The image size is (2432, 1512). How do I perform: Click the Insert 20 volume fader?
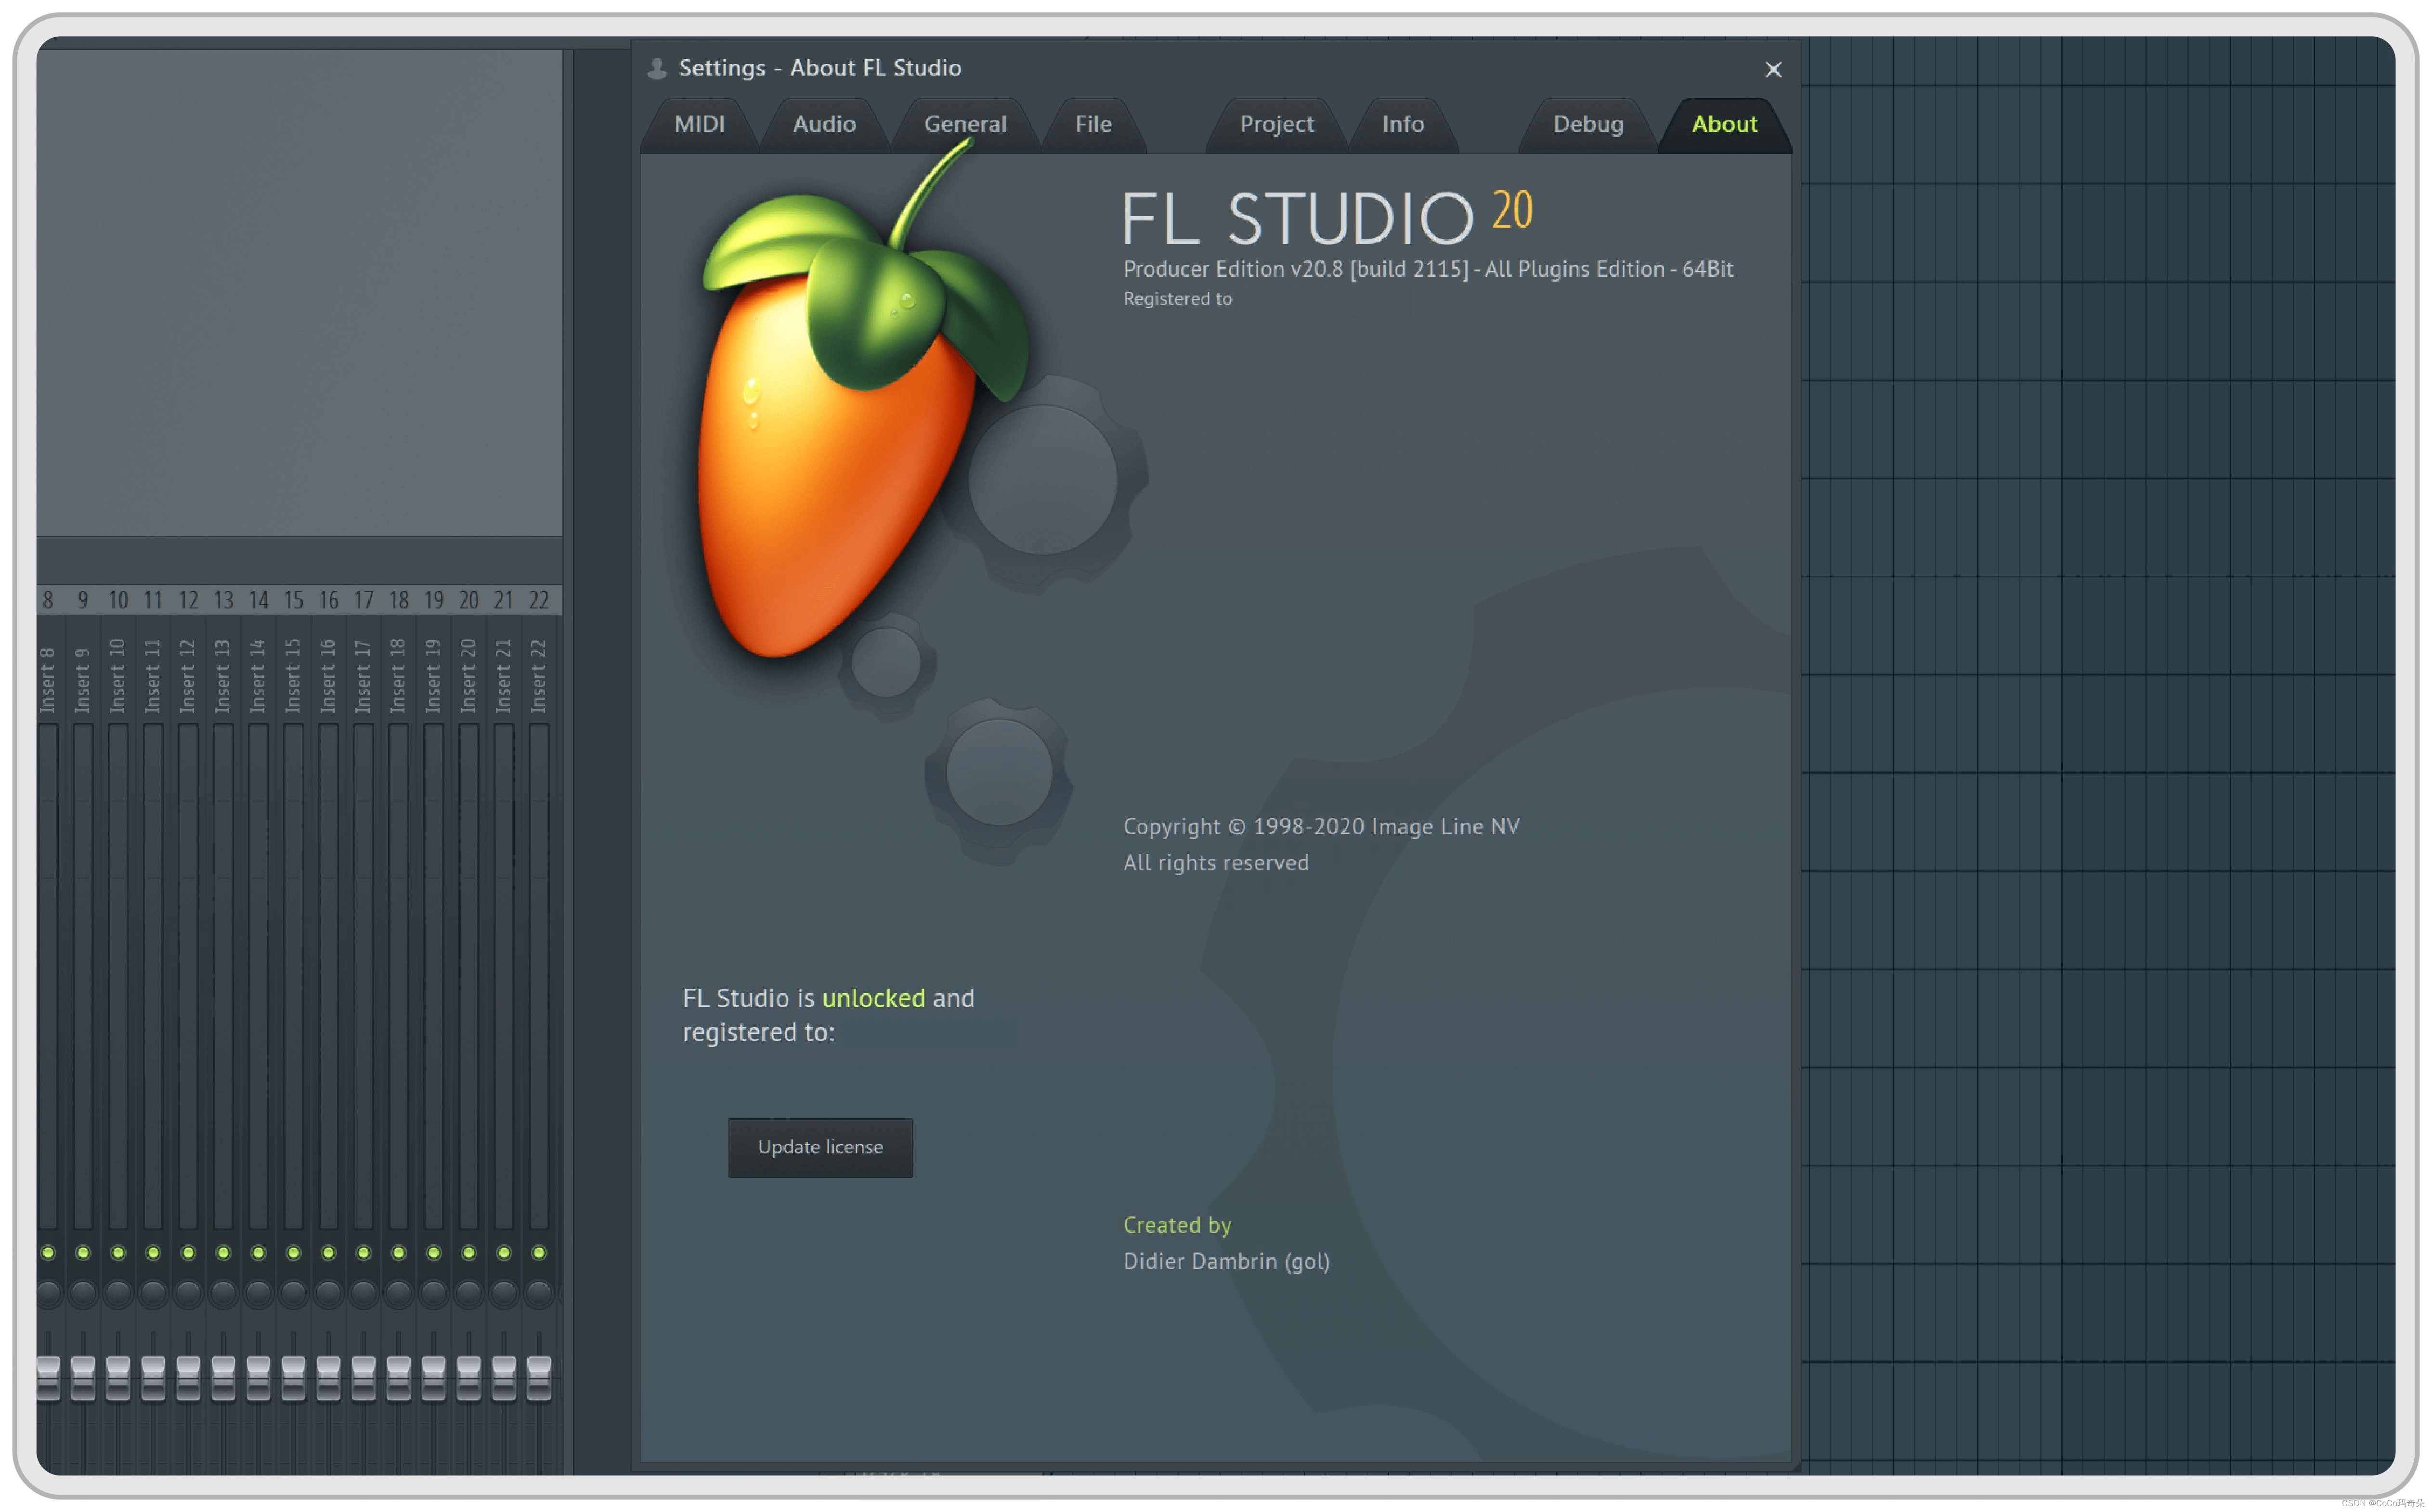point(468,1378)
